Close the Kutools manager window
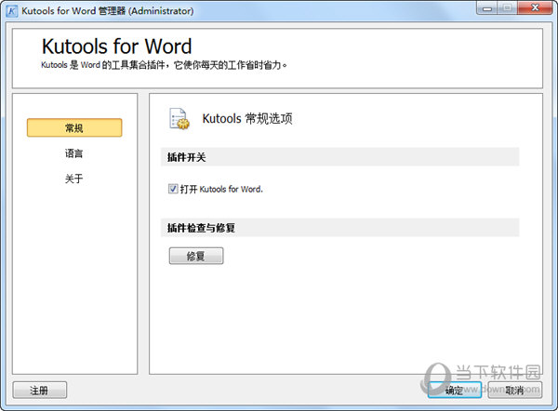This screenshot has height=411, width=558. tap(536, 7)
